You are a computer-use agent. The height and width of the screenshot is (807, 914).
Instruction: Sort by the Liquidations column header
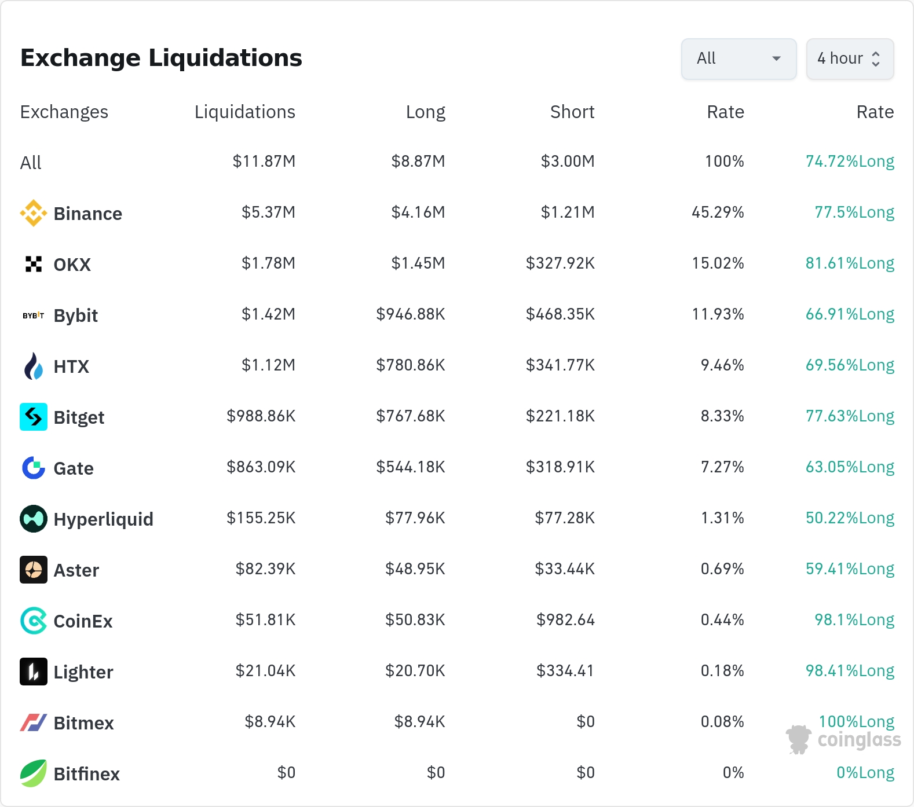coord(244,112)
